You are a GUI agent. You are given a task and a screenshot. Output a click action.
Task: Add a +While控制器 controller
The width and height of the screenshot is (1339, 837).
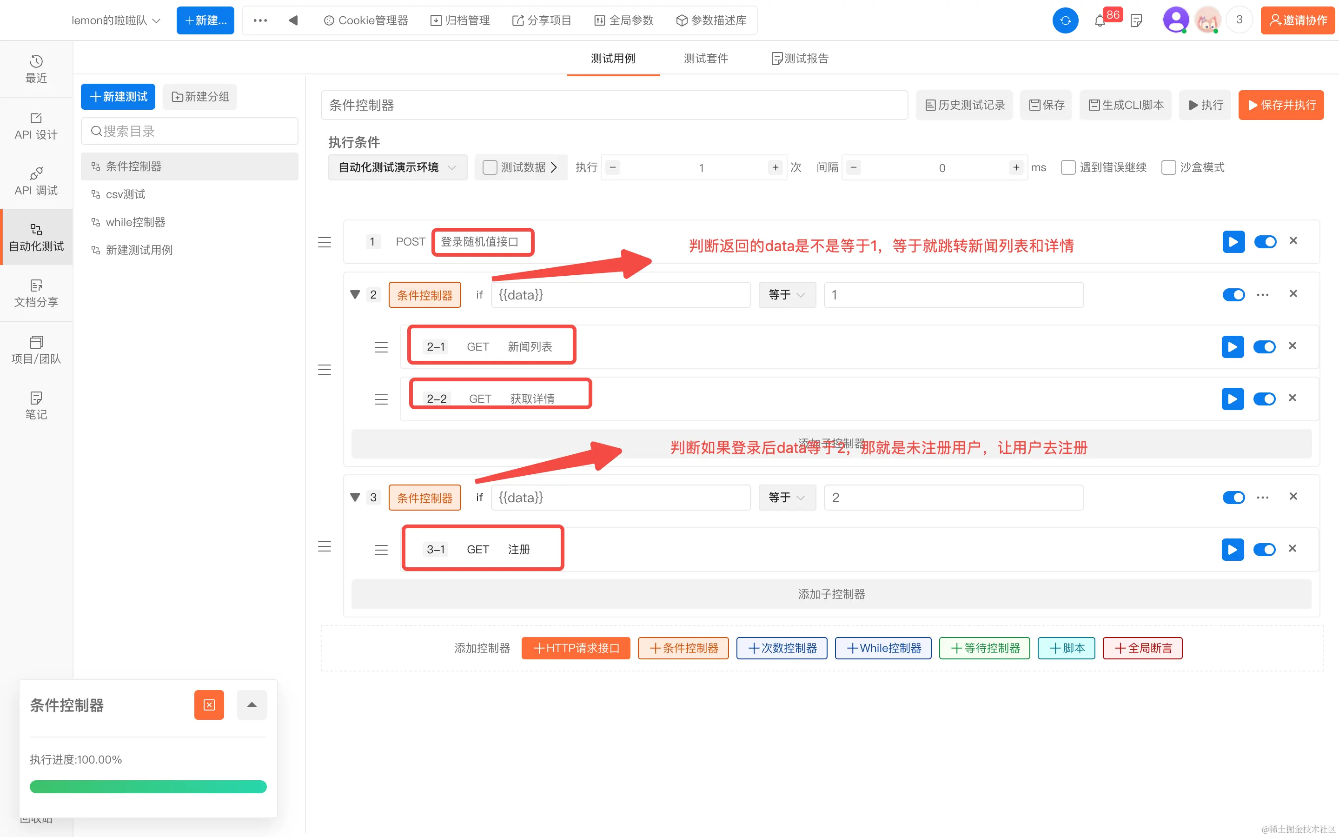pyautogui.click(x=883, y=648)
